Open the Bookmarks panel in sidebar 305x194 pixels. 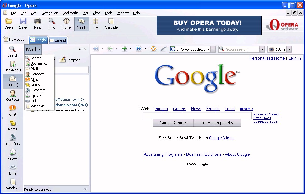coord(13,66)
